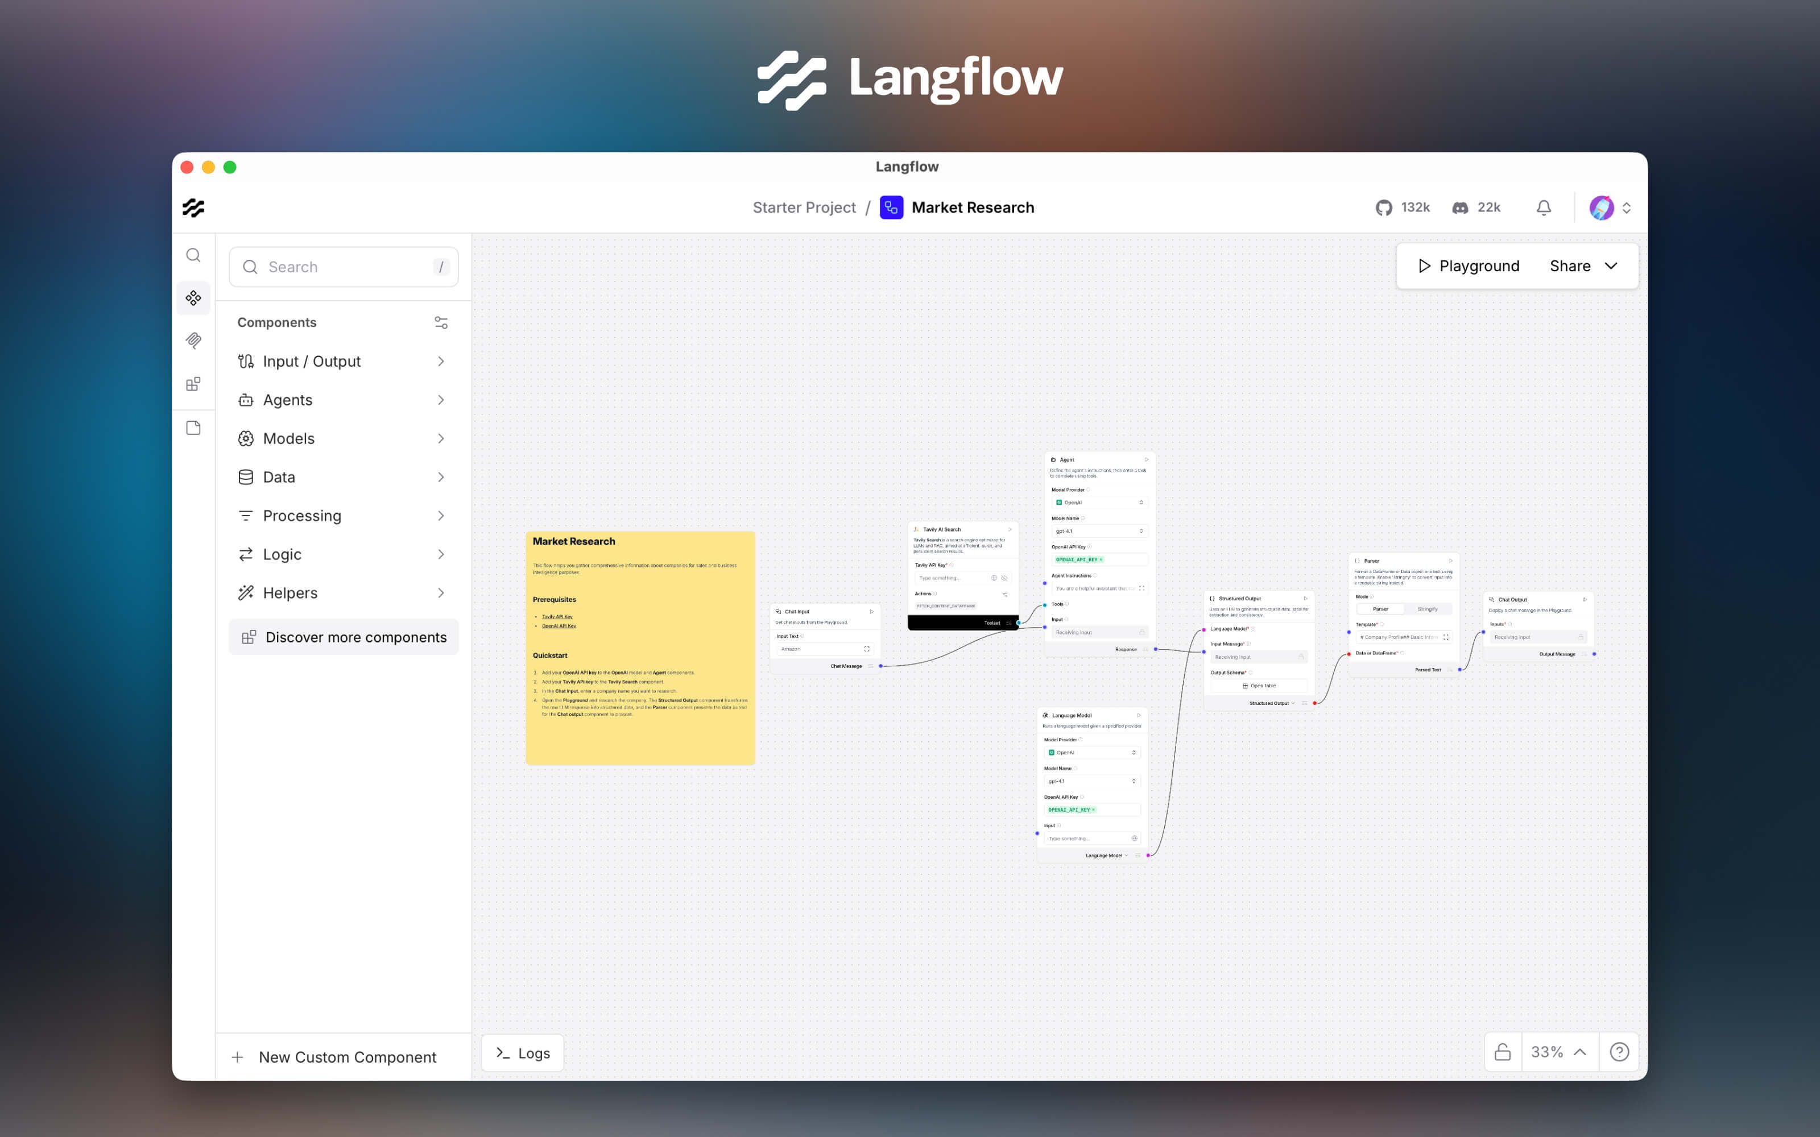Click the sidebar search magnifier icon
Screen dimensions: 1820x1137
coord(193,256)
